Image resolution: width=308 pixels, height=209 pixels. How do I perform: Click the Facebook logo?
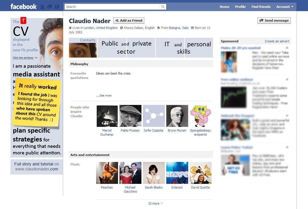(x=23, y=7)
